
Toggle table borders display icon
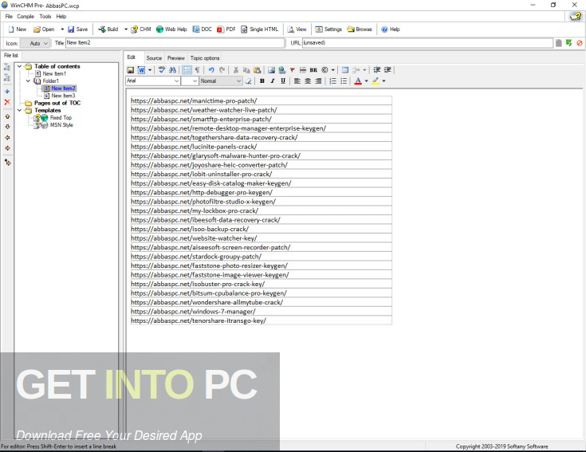point(187,70)
